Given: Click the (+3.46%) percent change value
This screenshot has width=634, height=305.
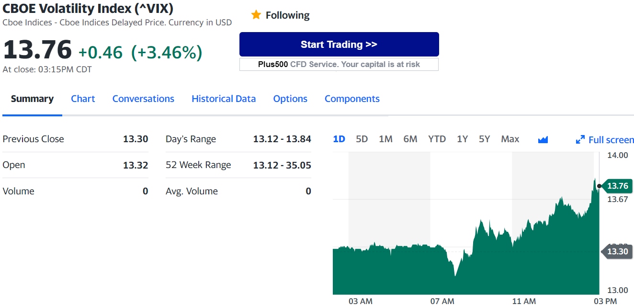Looking at the screenshot, I should click(167, 52).
